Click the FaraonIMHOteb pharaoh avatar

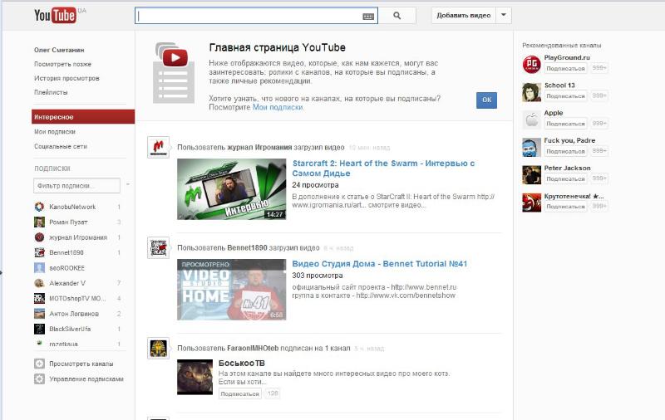[x=158, y=348]
